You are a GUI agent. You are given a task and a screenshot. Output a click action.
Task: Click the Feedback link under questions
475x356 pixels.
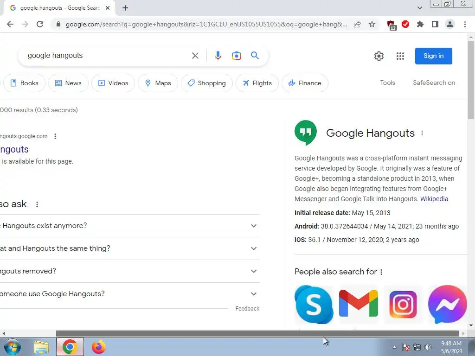point(247,308)
